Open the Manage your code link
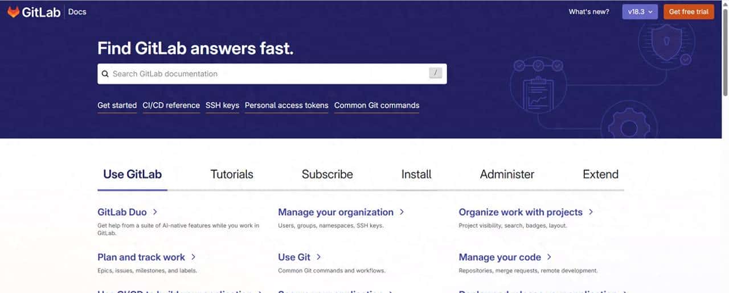Viewport: 729px width, 293px height. click(499, 257)
